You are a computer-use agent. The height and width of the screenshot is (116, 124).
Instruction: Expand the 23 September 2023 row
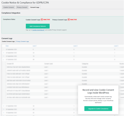tap(4, 56)
